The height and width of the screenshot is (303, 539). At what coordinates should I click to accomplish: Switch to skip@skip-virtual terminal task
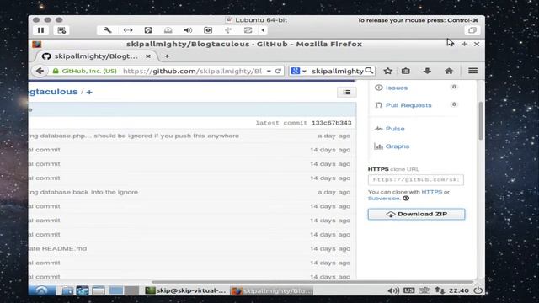tap(185, 290)
